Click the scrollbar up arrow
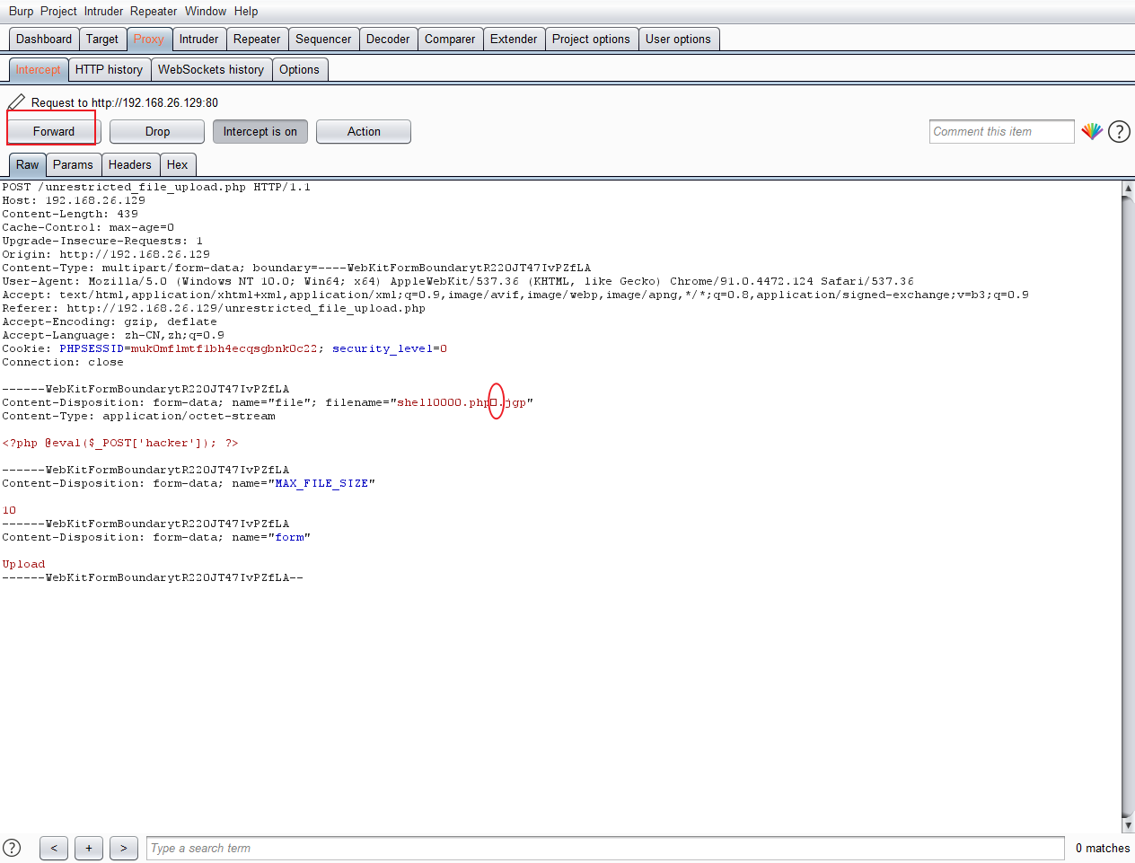This screenshot has height=863, width=1135. [x=1128, y=188]
